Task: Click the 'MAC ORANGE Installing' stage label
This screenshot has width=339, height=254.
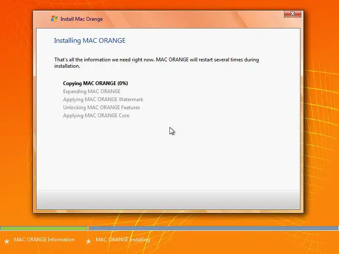Action: [x=123, y=240]
